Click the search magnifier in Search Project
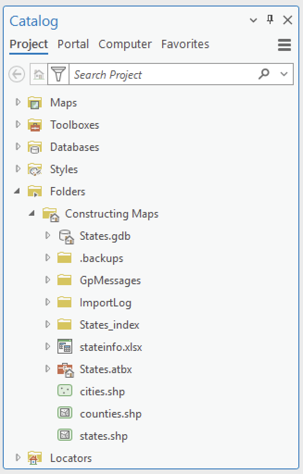Image resolution: width=303 pixels, height=474 pixels. [264, 74]
